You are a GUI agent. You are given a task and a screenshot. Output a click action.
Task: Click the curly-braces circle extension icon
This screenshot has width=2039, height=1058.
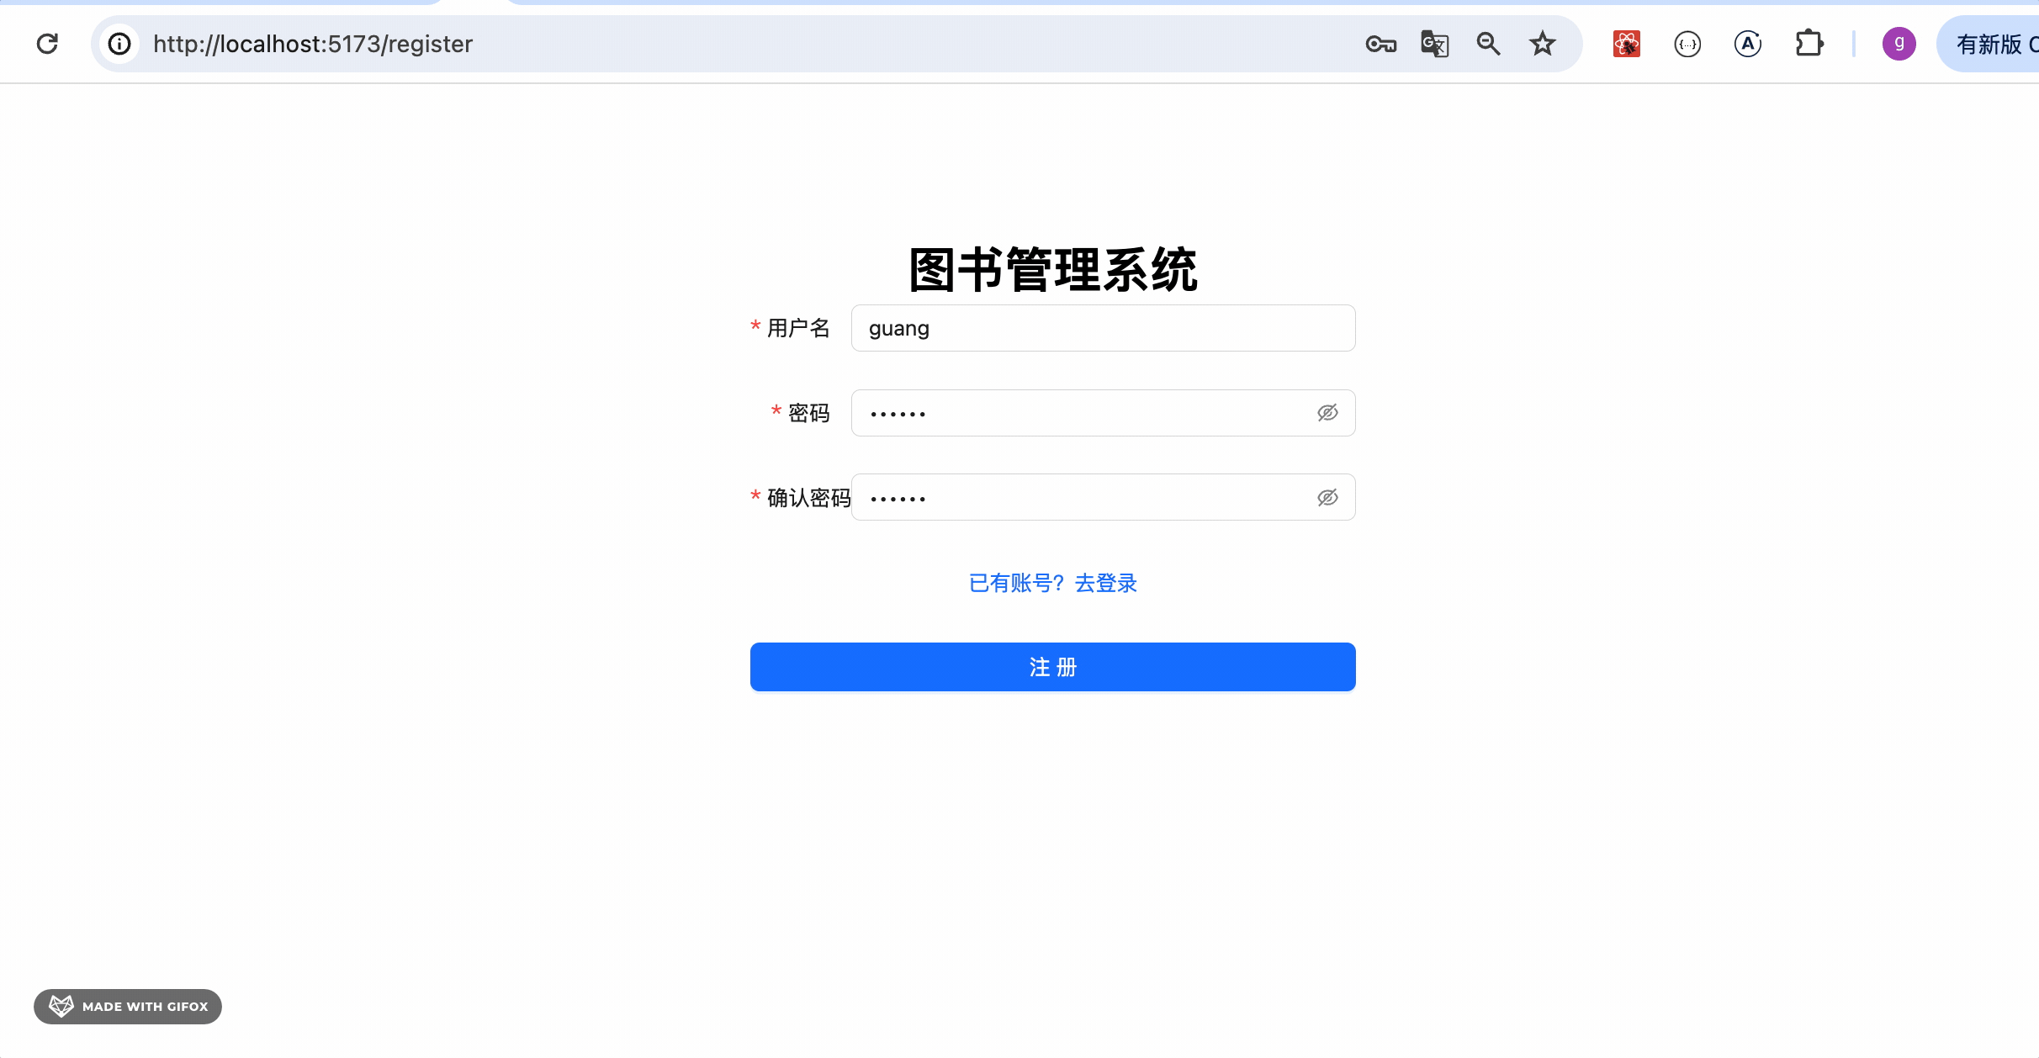(x=1687, y=44)
